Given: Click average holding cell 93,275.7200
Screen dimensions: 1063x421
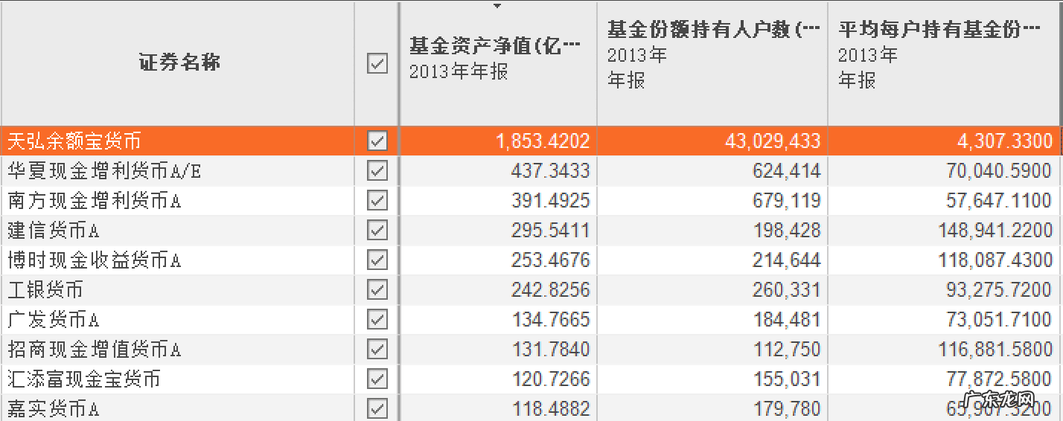Looking at the screenshot, I should tap(944, 289).
